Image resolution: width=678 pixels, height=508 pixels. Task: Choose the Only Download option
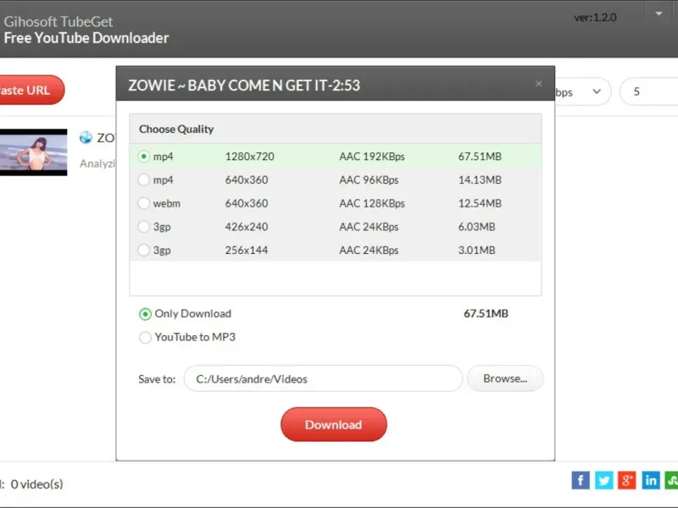click(185, 313)
